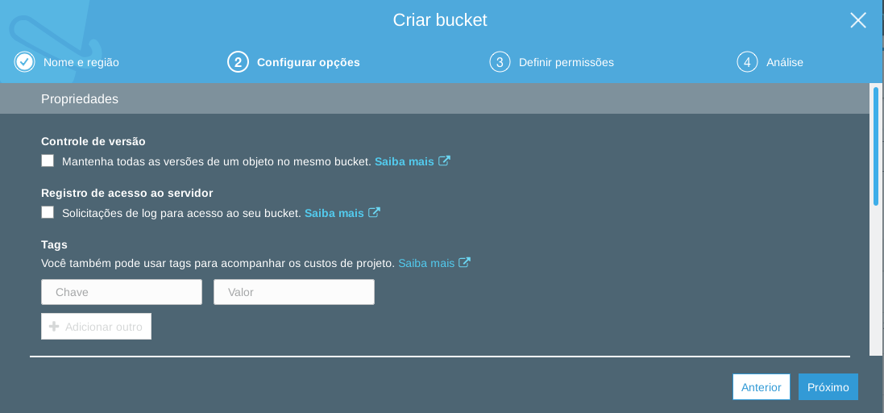Select the Configurar opções step label
884x413 pixels.
click(x=308, y=62)
